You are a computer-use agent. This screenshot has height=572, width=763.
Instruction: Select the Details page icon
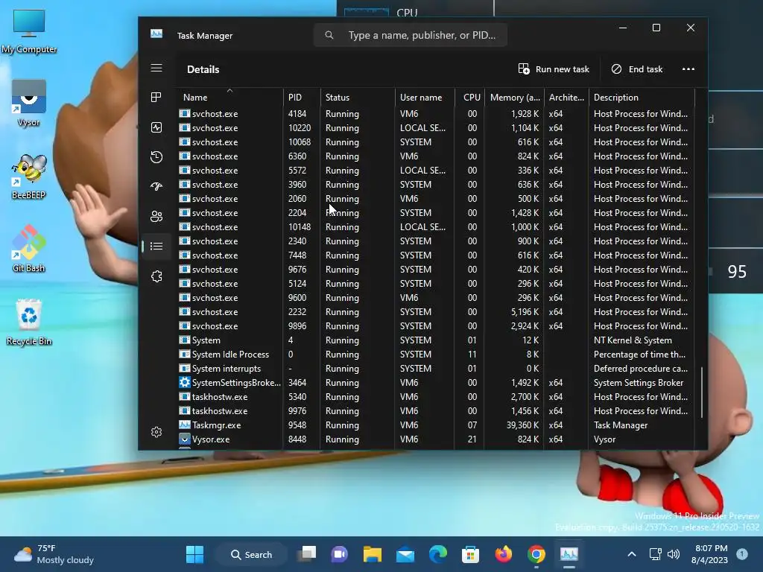coord(156,246)
